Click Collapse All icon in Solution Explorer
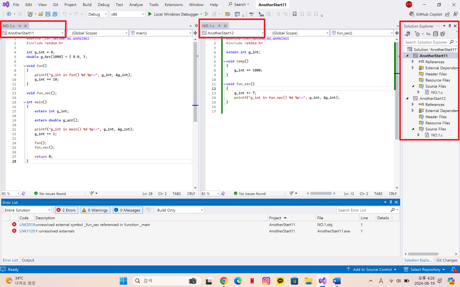Viewport: 460px width, 287px height. click(435, 34)
